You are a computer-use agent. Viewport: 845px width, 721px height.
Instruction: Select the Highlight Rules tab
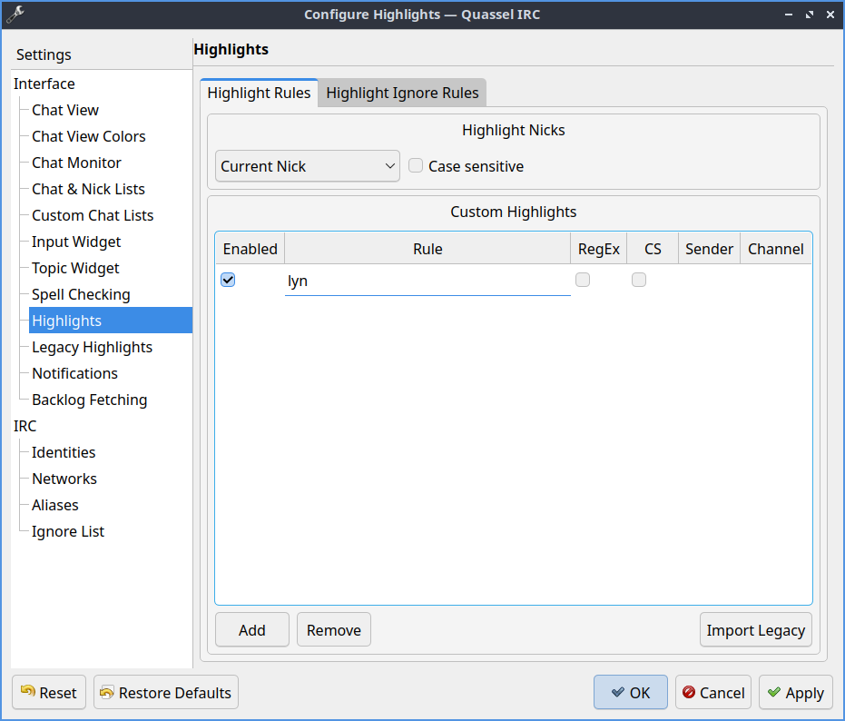click(259, 93)
